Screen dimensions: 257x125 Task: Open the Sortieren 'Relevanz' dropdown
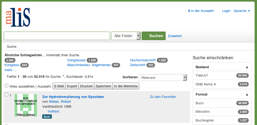[x=163, y=77]
